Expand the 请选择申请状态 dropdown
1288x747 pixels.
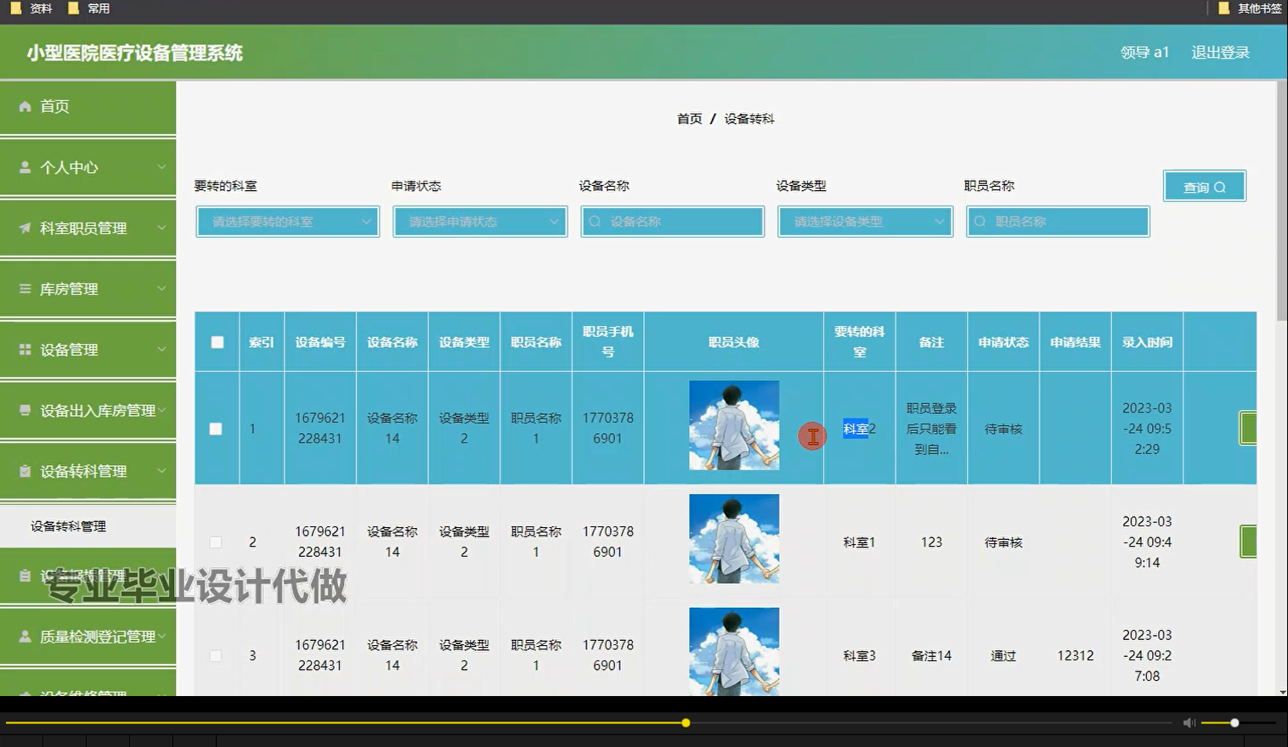[479, 222]
